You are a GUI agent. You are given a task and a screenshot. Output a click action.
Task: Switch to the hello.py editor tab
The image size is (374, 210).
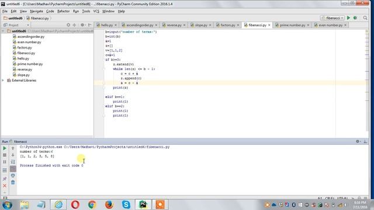pos(106,25)
